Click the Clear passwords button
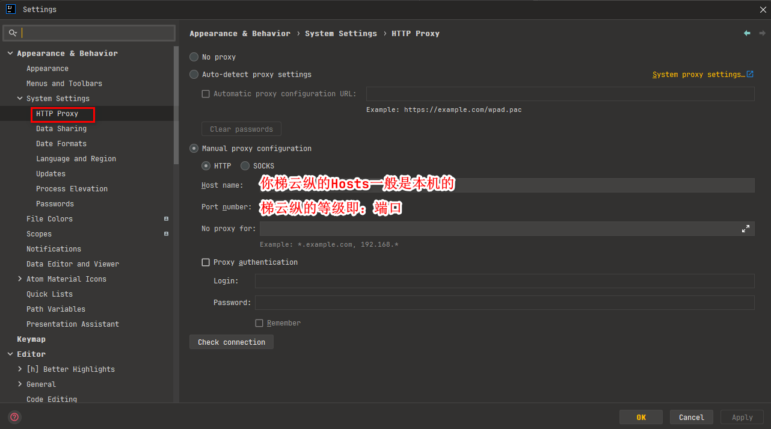Screen dimensions: 771x429 coord(241,129)
